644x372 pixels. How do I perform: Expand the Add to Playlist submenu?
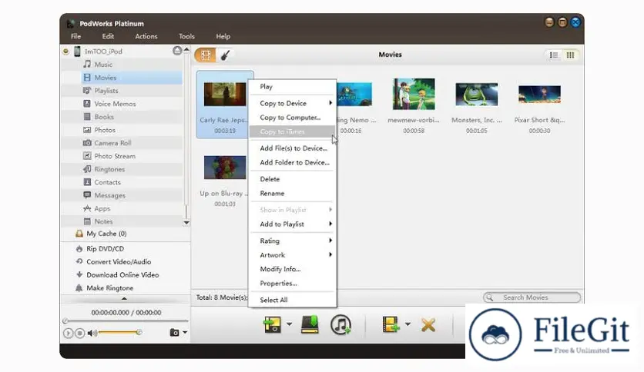pyautogui.click(x=293, y=224)
